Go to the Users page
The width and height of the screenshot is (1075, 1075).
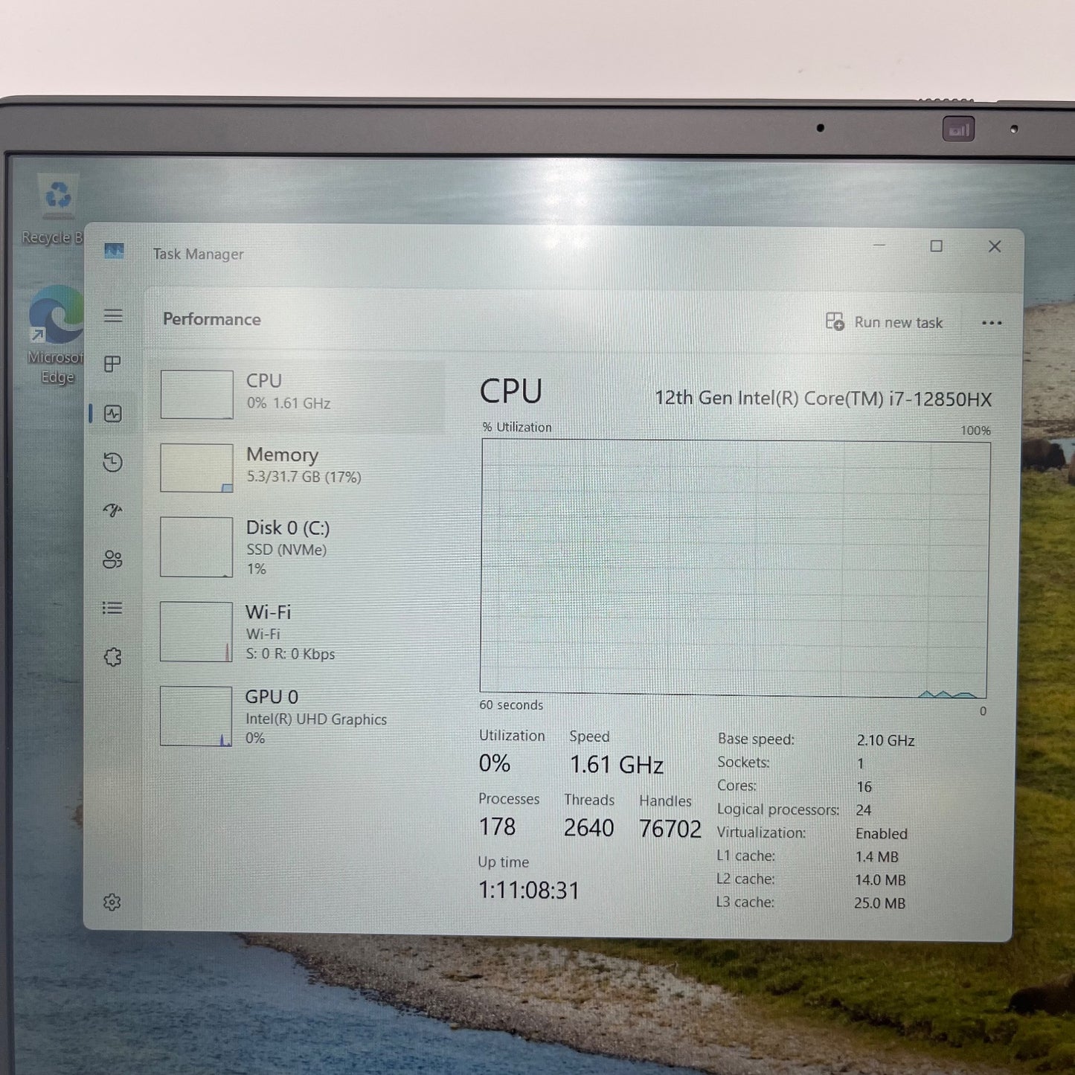click(113, 559)
